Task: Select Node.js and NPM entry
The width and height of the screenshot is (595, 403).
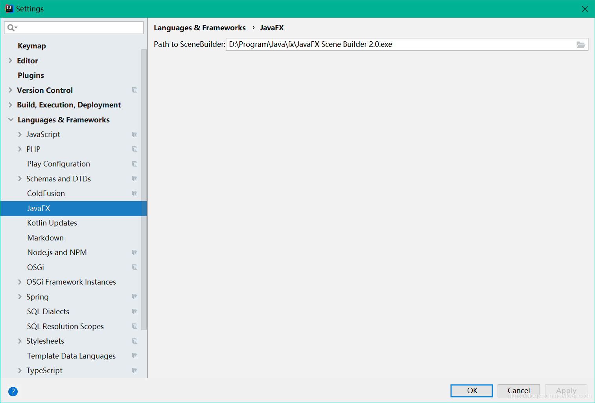Action: click(57, 253)
